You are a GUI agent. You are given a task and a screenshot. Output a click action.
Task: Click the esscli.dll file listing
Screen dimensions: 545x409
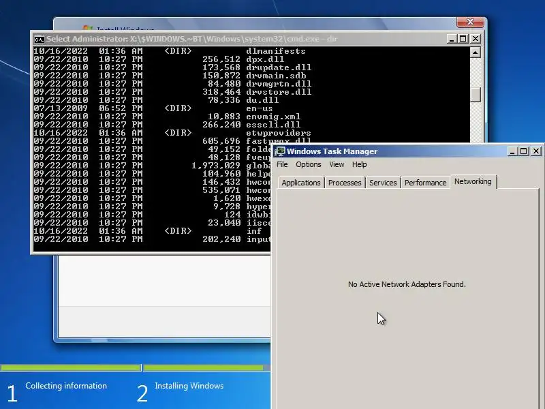click(x=273, y=125)
